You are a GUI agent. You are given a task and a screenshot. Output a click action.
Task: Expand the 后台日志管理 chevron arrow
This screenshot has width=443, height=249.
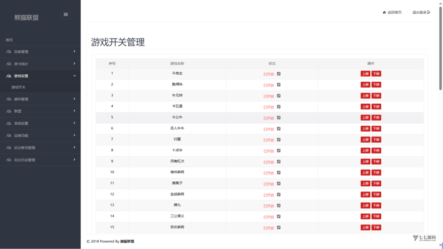point(74,160)
